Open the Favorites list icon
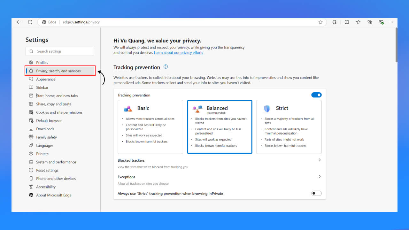409x230 pixels. 358,22
